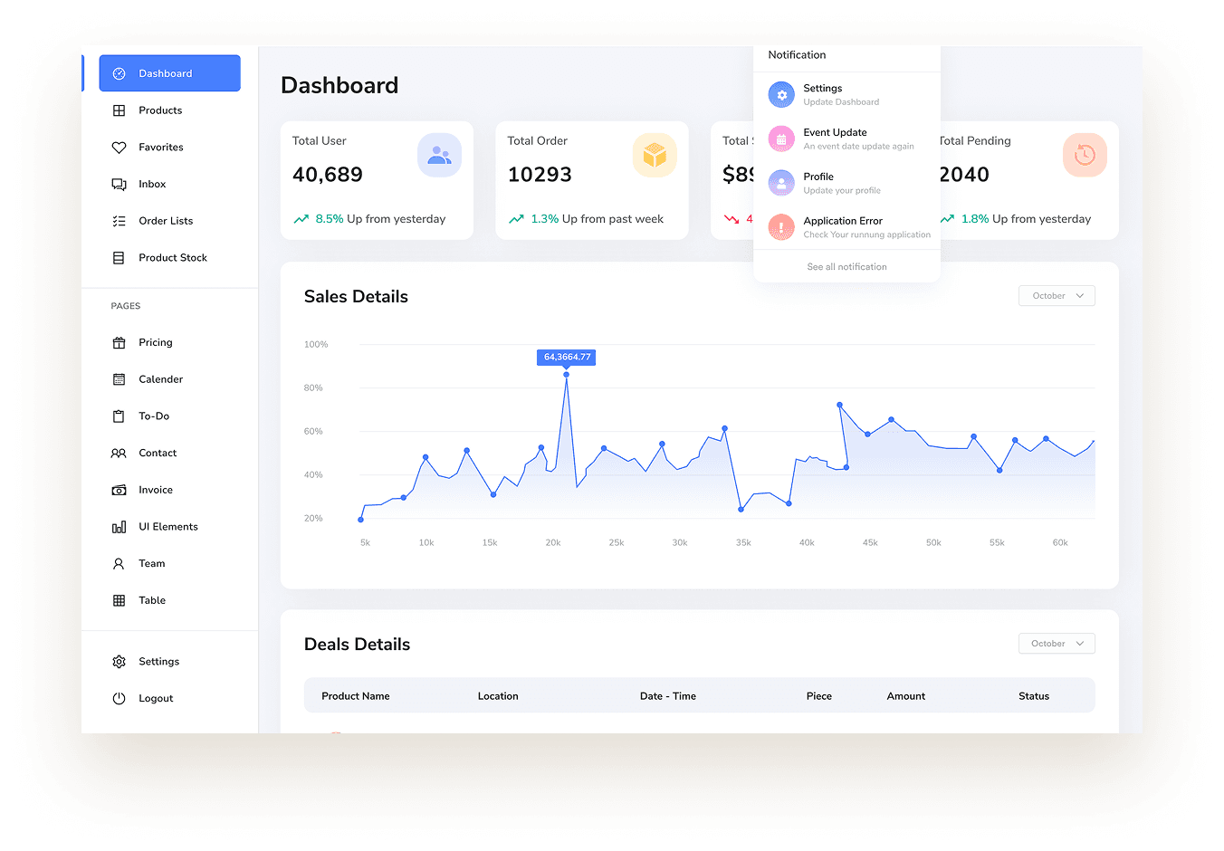Image resolution: width=1224 pixels, height=851 pixels.
Task: Click the Logout power icon
Action: 119,699
